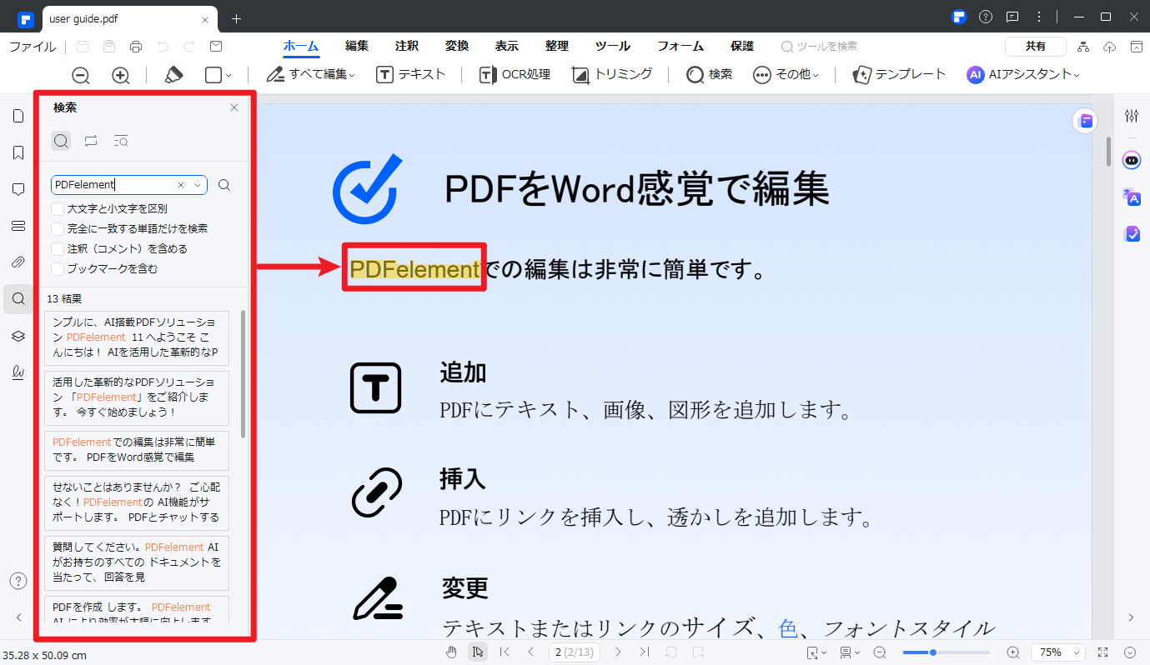The image size is (1150, 665).
Task: Switch to the 変換 tab
Action: pos(457,47)
